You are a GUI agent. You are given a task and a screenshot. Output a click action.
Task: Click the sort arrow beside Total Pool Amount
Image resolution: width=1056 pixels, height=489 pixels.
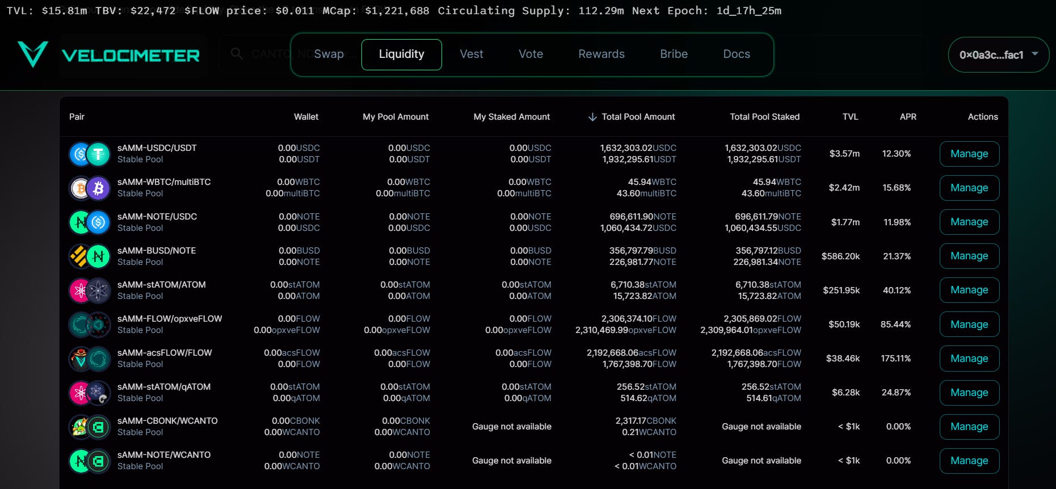coord(592,117)
